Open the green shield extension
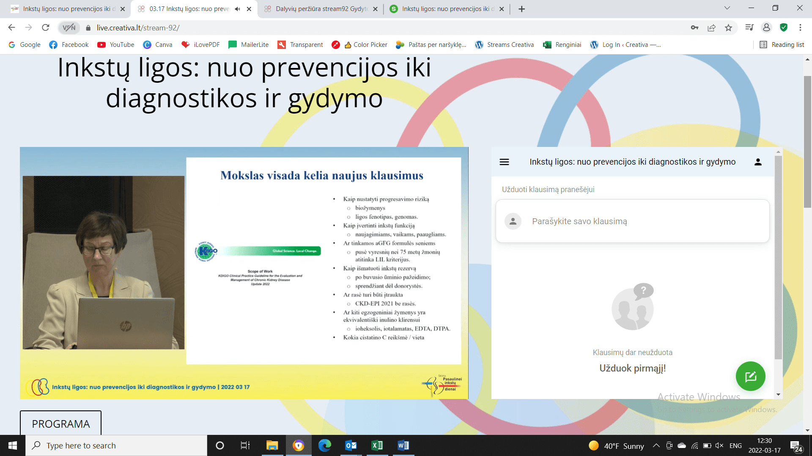This screenshot has height=456, width=812. (784, 27)
